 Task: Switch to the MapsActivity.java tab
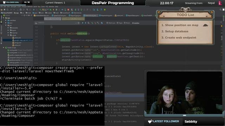coord(105,15)
